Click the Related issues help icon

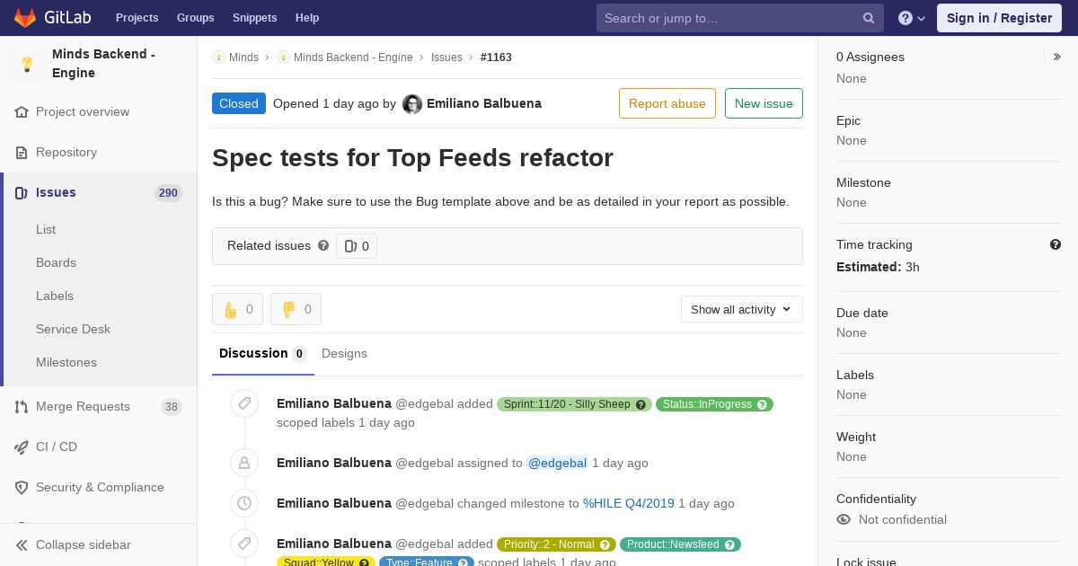tap(323, 245)
